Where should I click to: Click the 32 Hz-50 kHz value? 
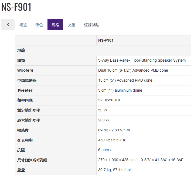point(109,100)
